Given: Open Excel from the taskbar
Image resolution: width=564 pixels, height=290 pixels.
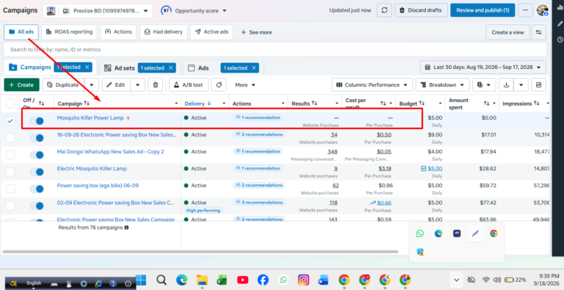Looking at the screenshot, I should 223,280.
